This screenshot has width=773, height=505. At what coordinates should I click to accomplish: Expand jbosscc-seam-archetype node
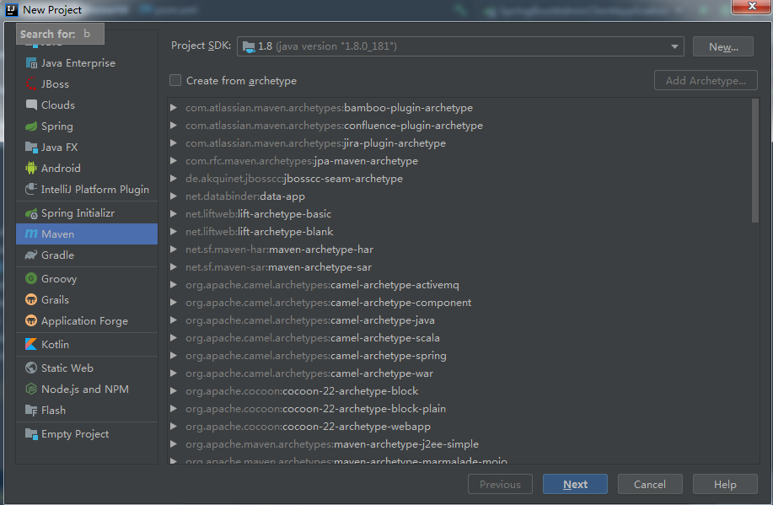[174, 179]
